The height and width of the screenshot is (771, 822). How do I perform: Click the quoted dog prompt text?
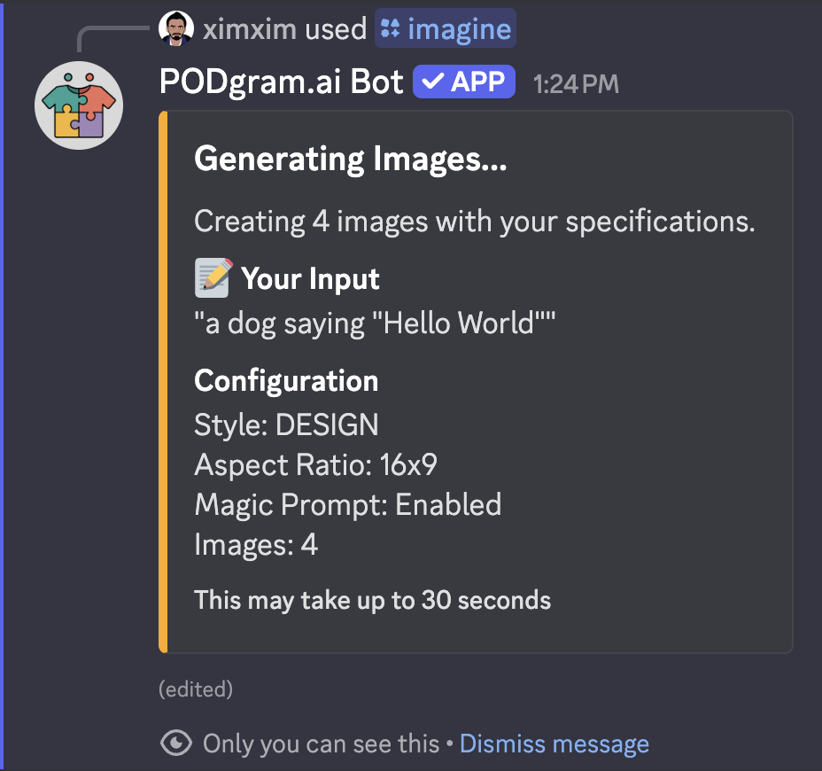pos(375,323)
